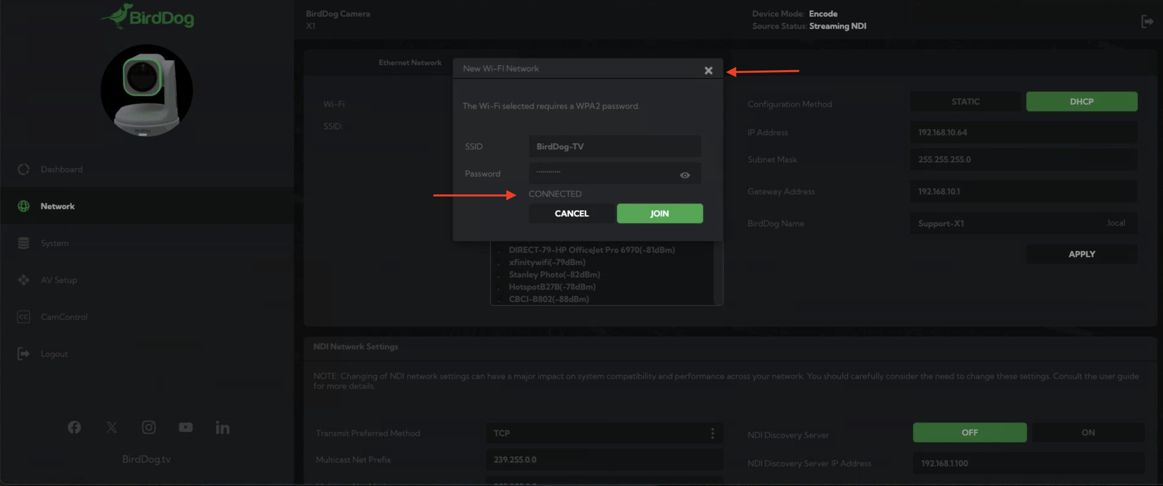
Task: Select DHCP configuration method
Action: pyautogui.click(x=1081, y=102)
